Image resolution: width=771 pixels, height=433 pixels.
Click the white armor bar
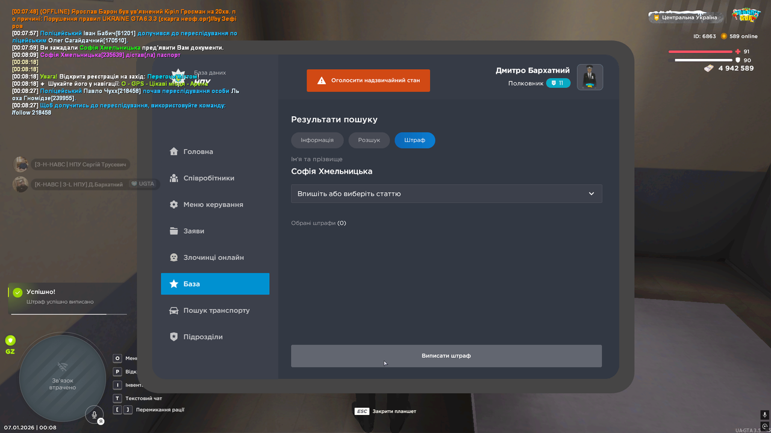704,60
